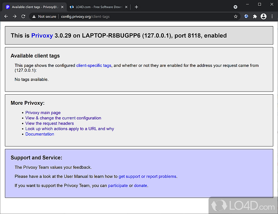Bookmark this page with the star icon
This screenshot has width=278, height=214.
(x=236, y=16)
